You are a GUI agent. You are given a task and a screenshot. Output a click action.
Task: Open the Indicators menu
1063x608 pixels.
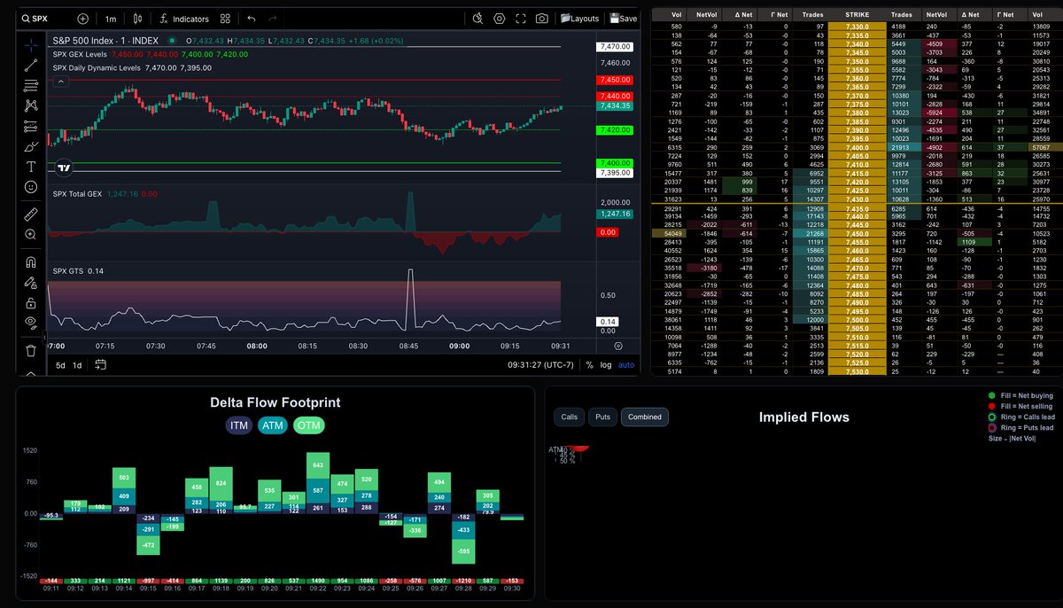pos(184,19)
